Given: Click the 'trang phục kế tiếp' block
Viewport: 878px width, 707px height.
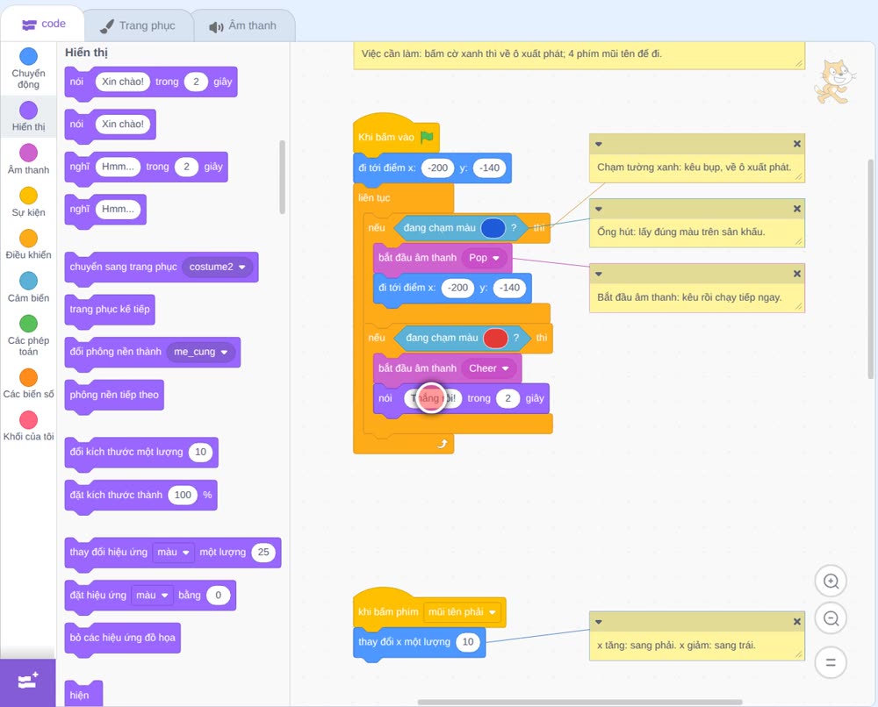Looking at the screenshot, I should pos(110,310).
